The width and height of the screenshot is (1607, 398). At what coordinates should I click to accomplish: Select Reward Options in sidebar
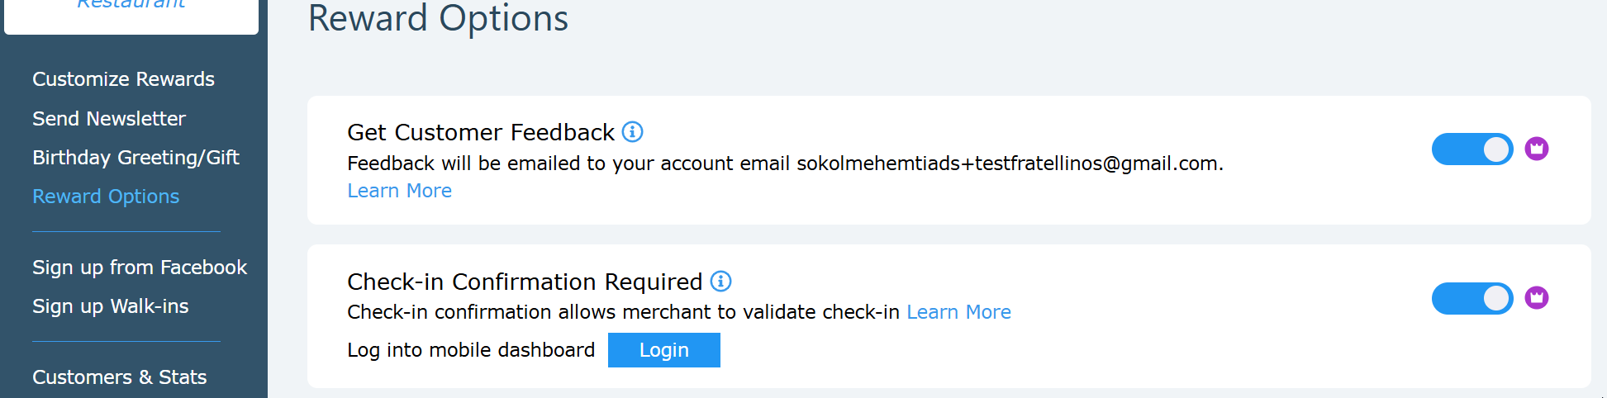(x=106, y=197)
